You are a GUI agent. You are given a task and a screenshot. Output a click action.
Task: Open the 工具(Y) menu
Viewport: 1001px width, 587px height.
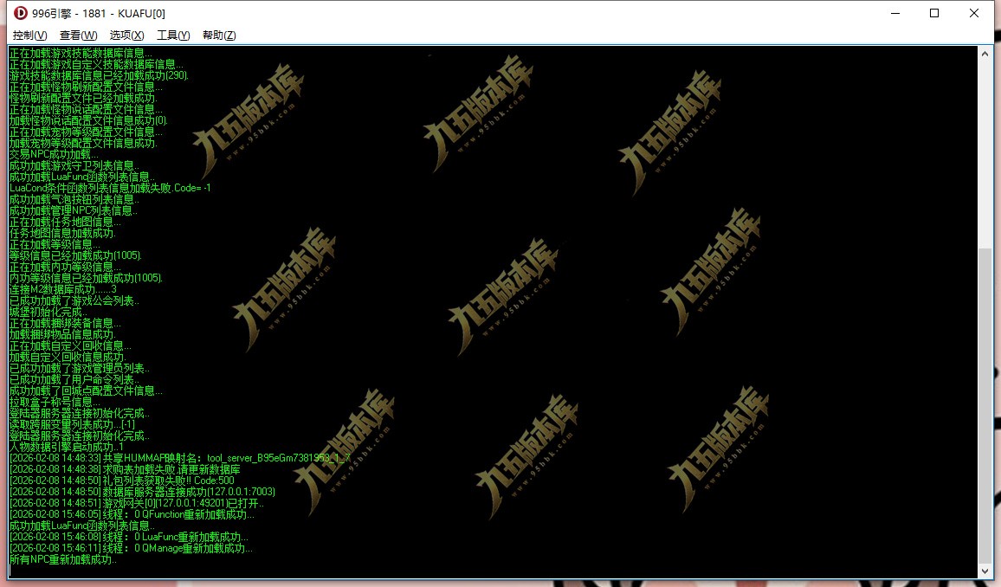point(174,35)
